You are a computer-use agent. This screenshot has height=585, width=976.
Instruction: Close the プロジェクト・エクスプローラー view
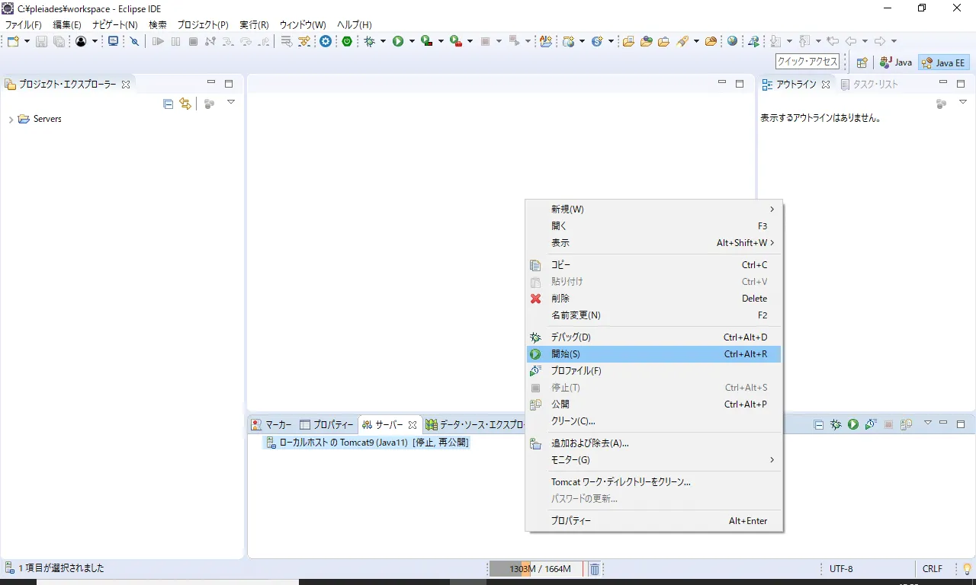click(x=126, y=85)
